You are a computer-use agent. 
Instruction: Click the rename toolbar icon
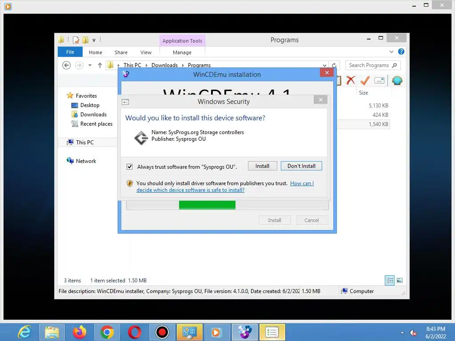click(379, 80)
